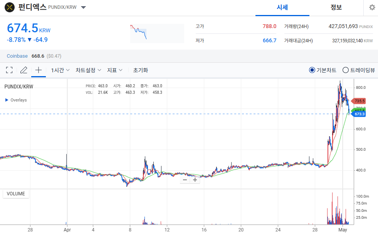Screen dimensions: 378x233
Task: Open the Coinbase price link
Action: 17,56
